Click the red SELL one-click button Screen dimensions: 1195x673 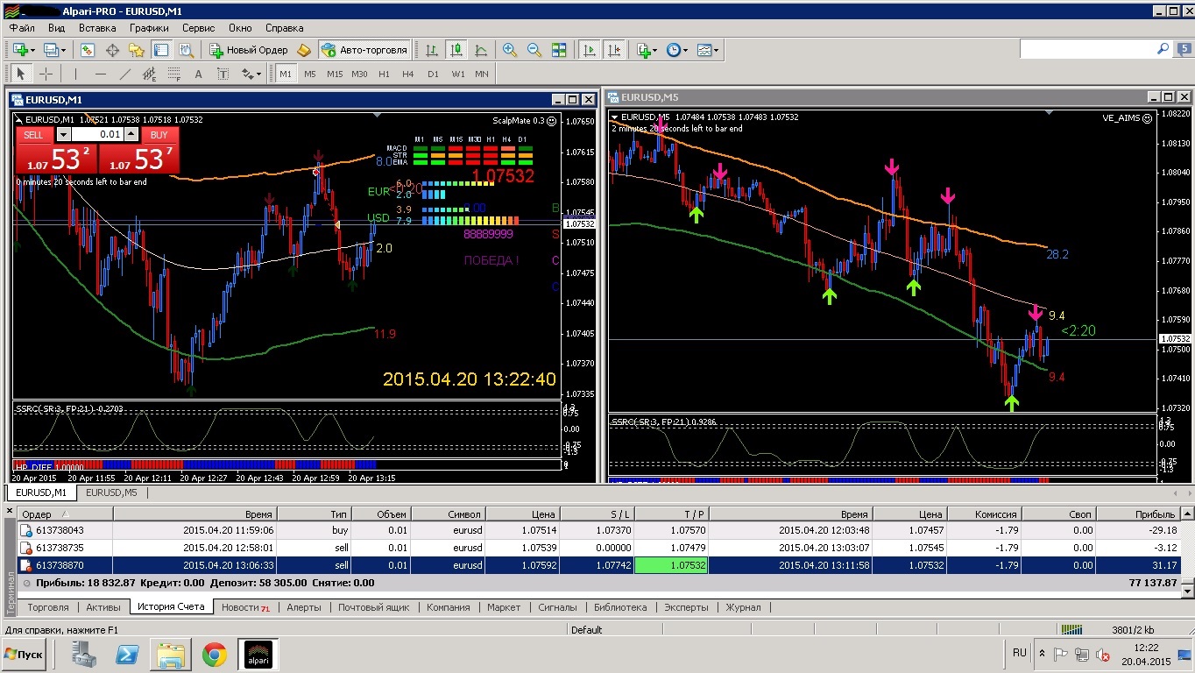pyautogui.click(x=34, y=135)
